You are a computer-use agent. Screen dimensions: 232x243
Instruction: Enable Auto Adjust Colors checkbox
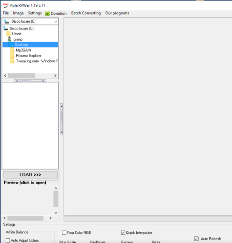coord(8,240)
